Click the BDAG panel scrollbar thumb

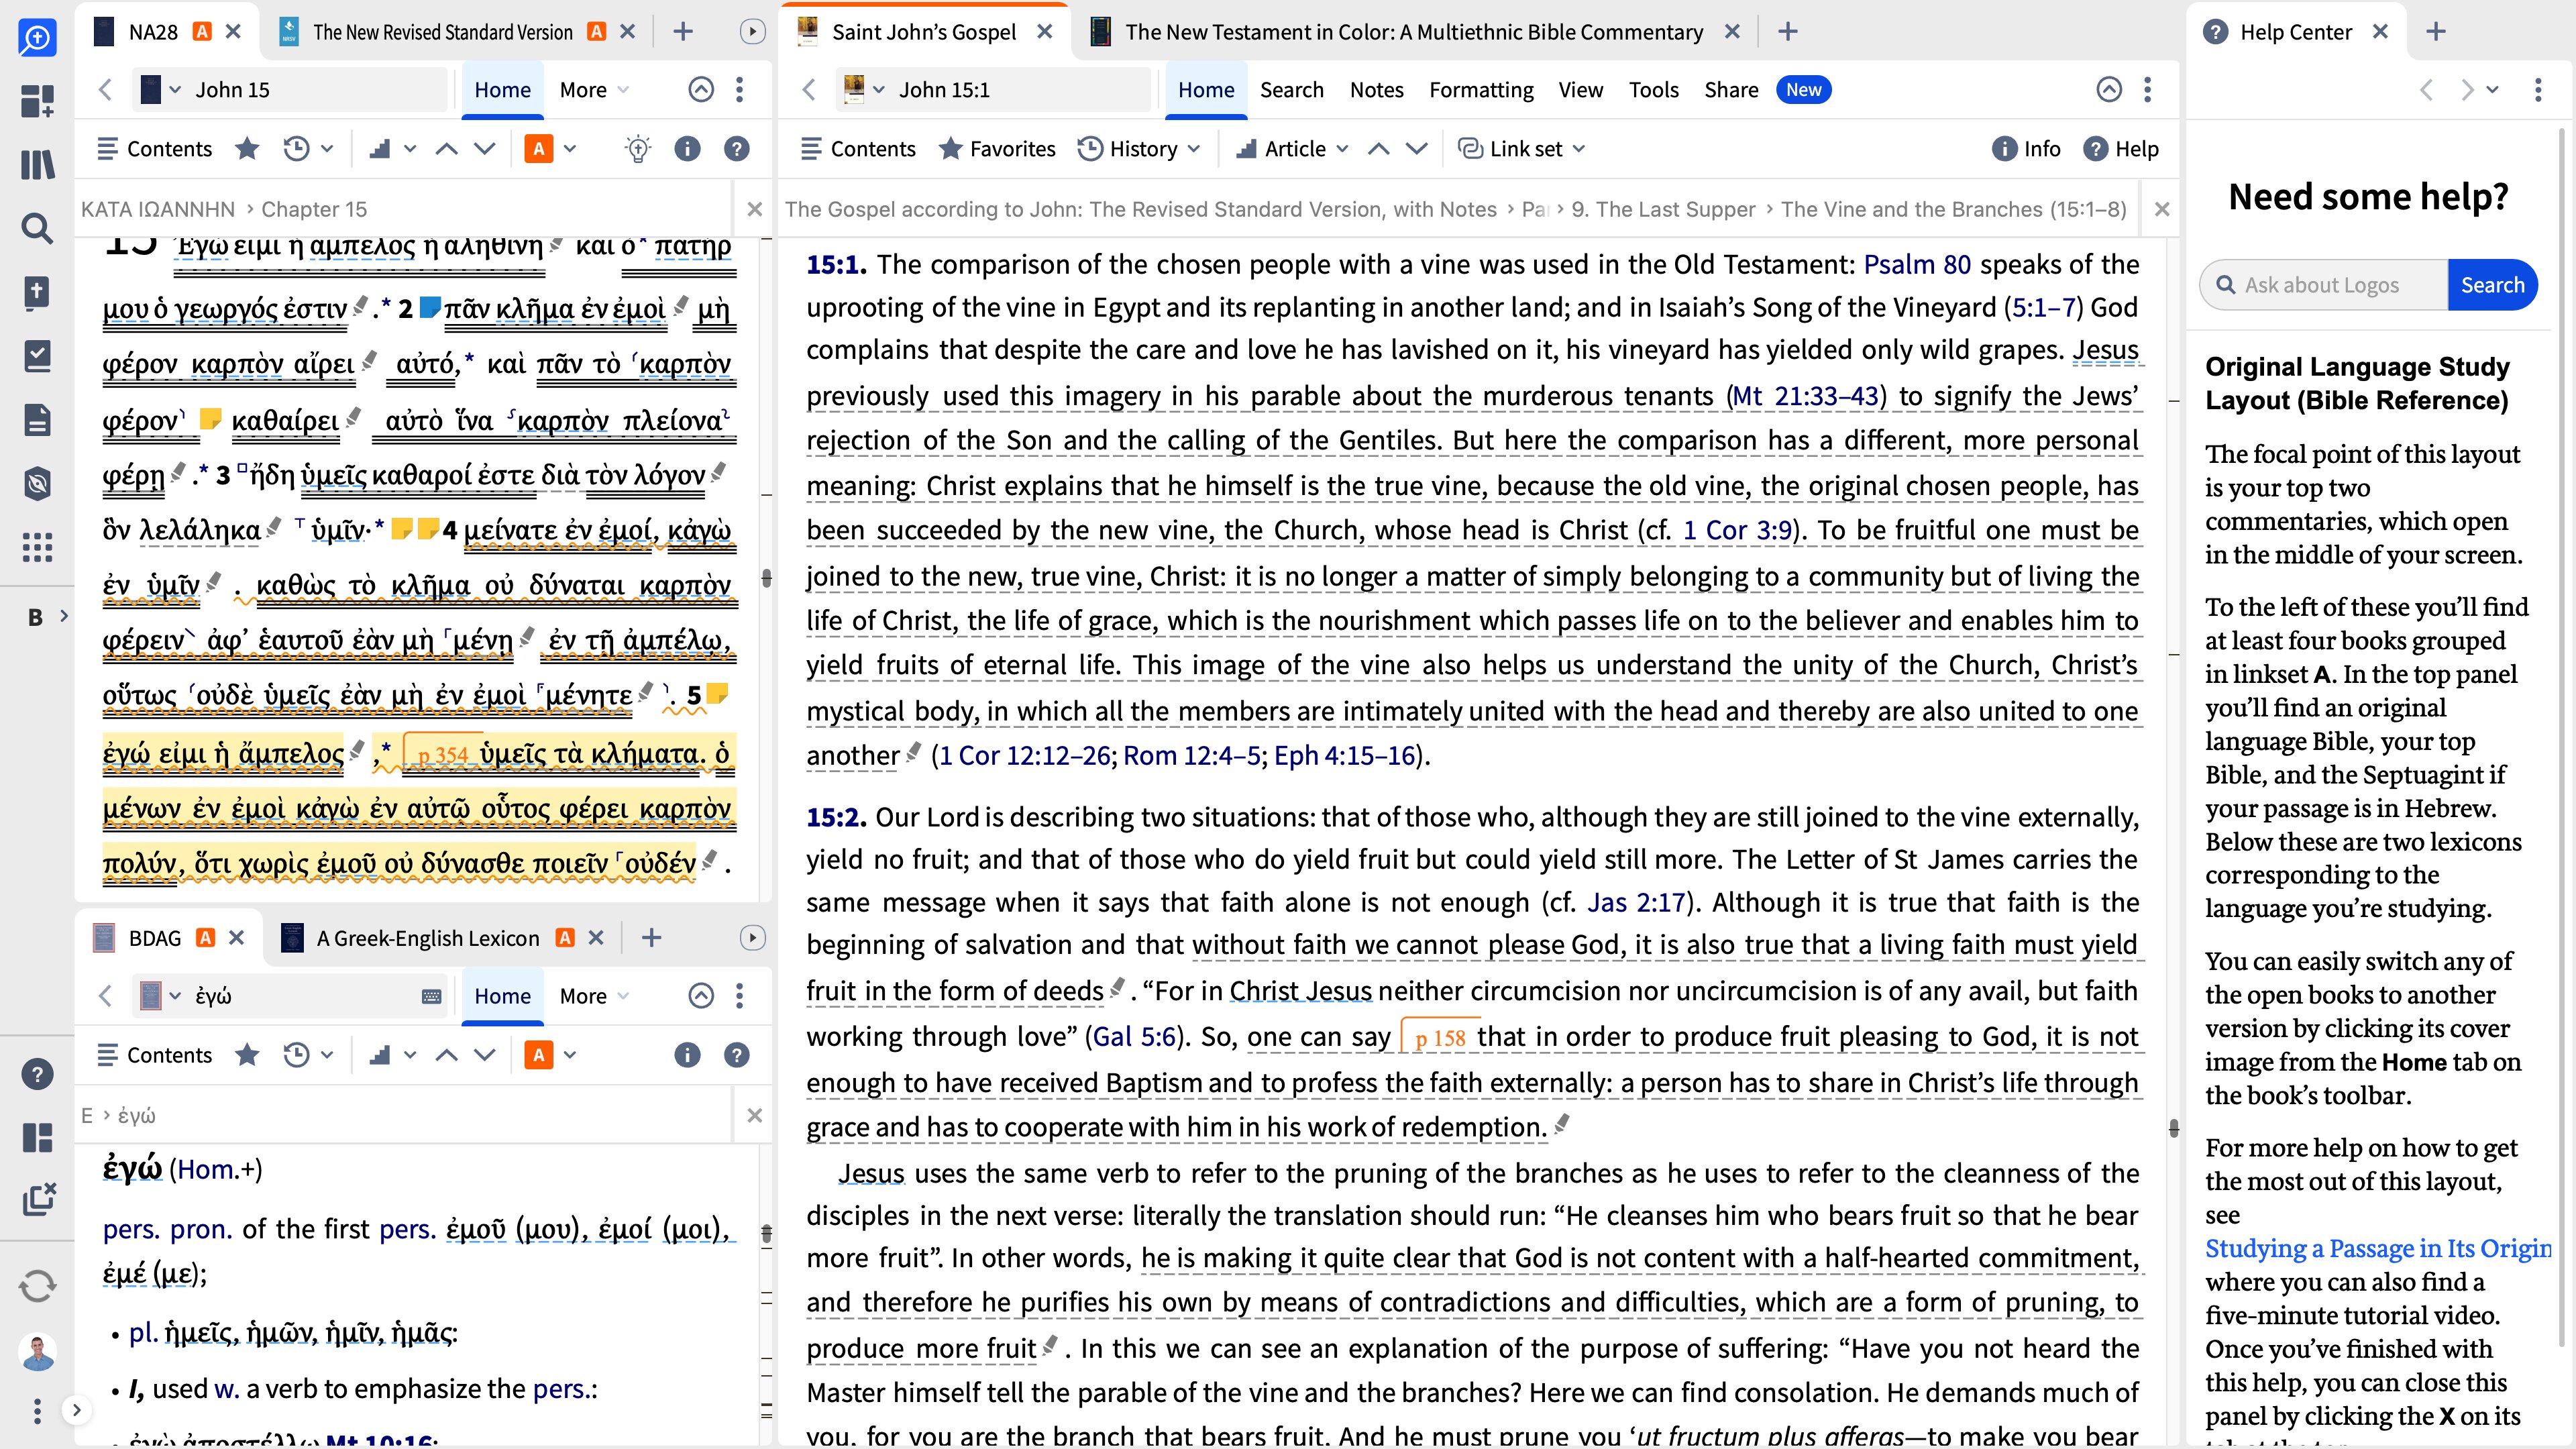pos(767,1233)
